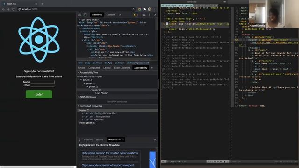Select the Accessibility pane tab
The height and width of the screenshot is (168, 299).
coord(141,68)
